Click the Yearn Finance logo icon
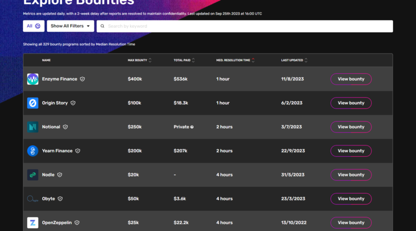 pos(33,151)
